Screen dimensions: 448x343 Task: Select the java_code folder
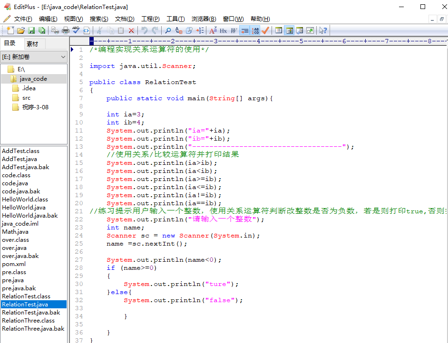point(33,79)
